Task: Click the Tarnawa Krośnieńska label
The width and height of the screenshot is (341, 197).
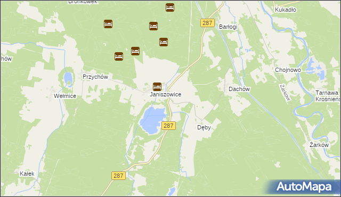Action: 328,96
